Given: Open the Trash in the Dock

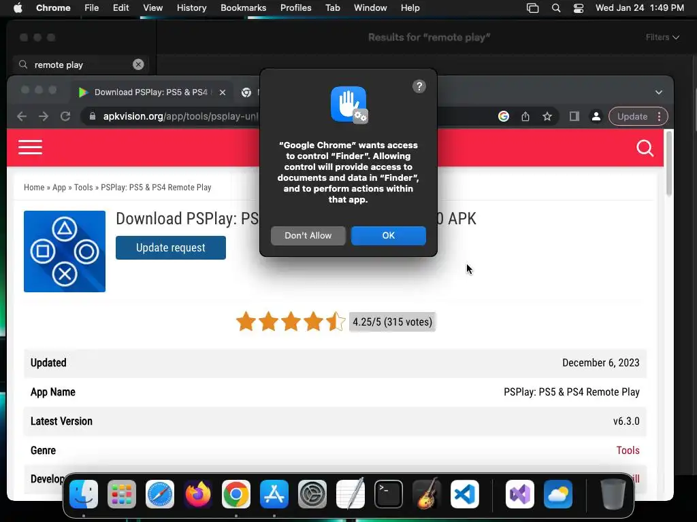Looking at the screenshot, I should pos(613,494).
